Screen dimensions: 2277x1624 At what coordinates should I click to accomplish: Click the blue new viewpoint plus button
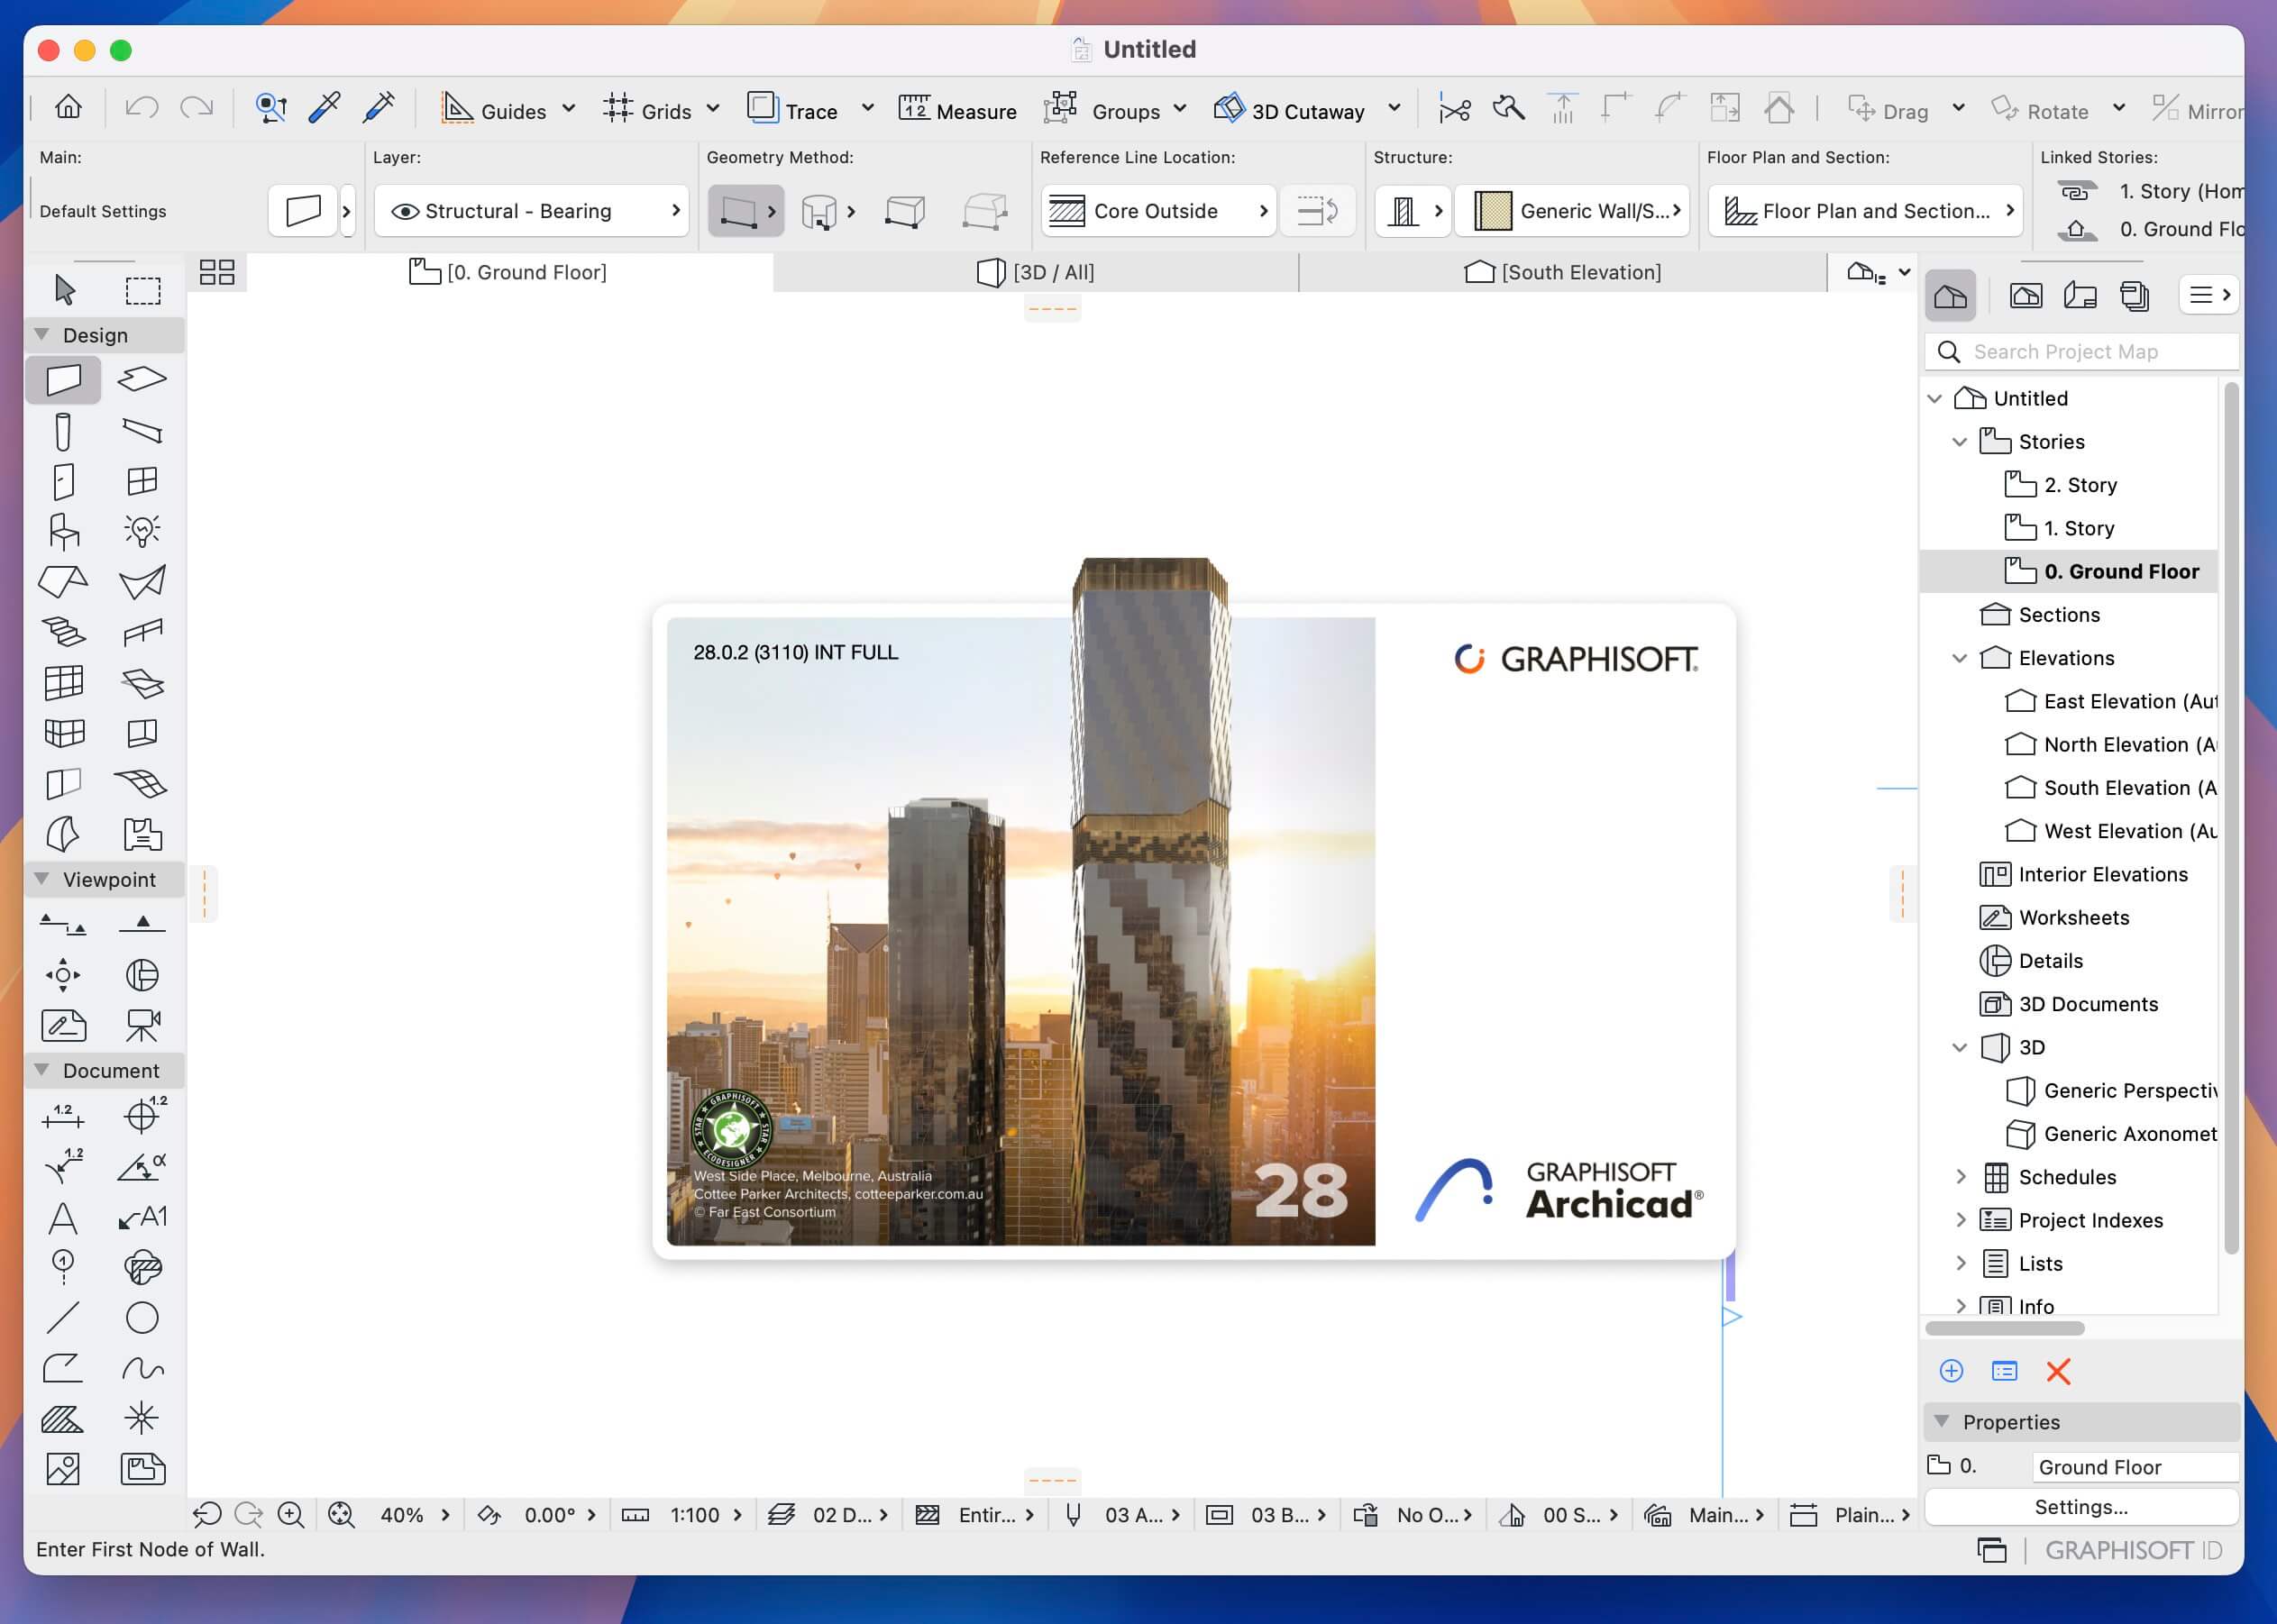tap(1951, 1371)
